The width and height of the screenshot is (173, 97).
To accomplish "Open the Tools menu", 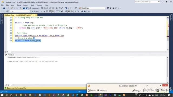I will (32, 5).
